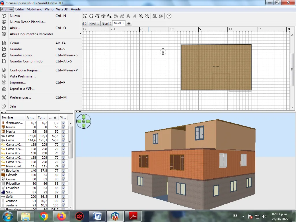Image resolution: width=296 pixels, height=222 pixels.
Task: Click the Create video camcorder icon
Action: pyautogui.click(x=161, y=16)
